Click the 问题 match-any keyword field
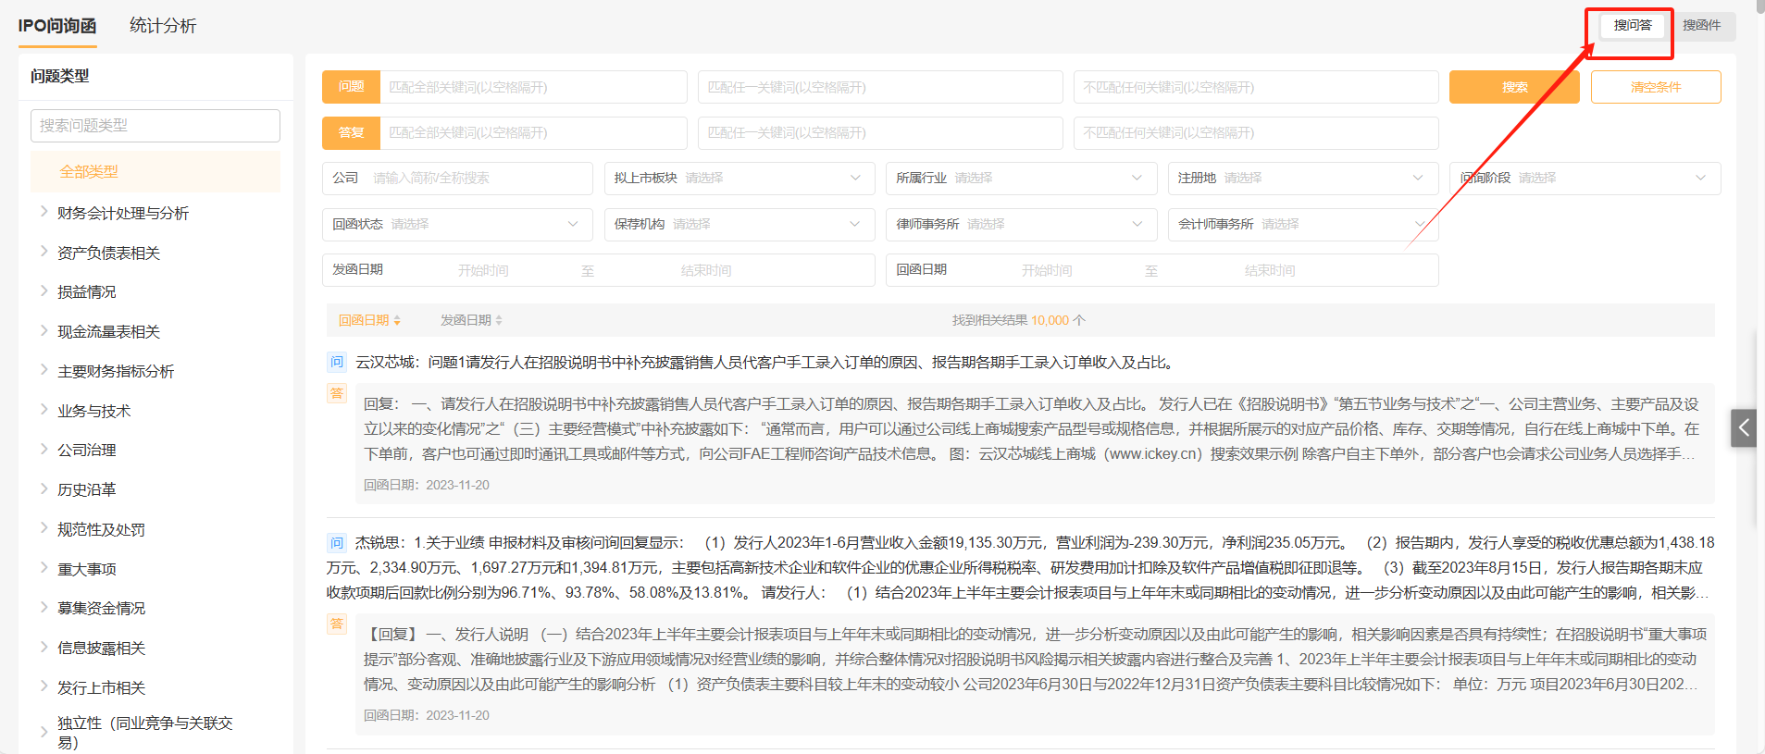 pos(880,87)
